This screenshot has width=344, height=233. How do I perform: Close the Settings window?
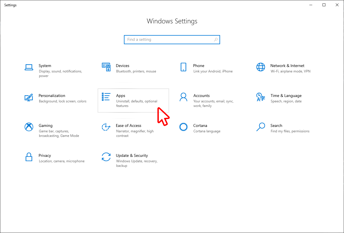pyautogui.click(x=337, y=5)
